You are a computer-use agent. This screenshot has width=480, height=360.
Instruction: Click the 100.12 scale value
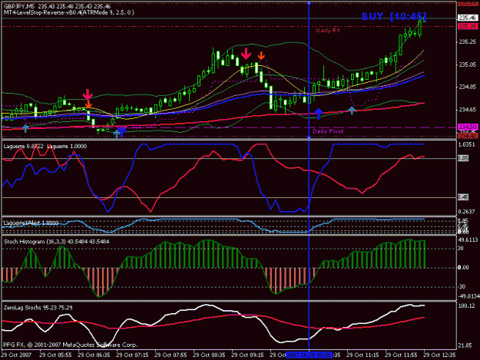(466, 306)
